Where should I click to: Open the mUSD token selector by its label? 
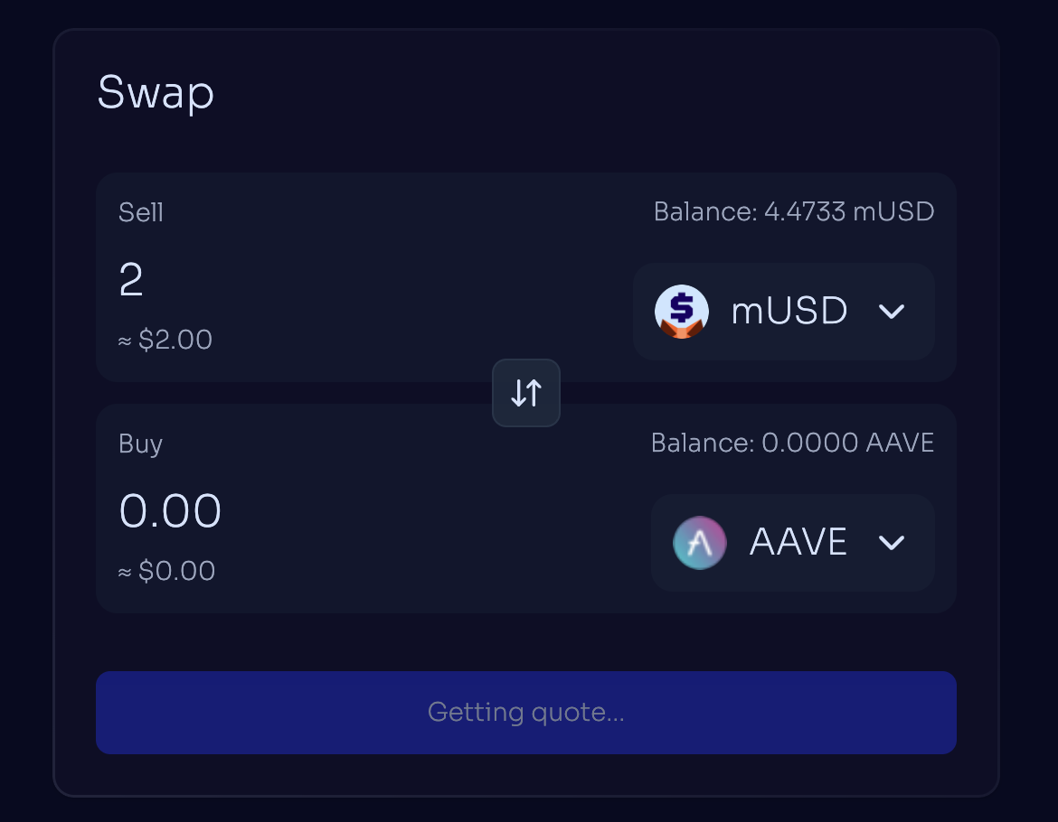tap(789, 312)
